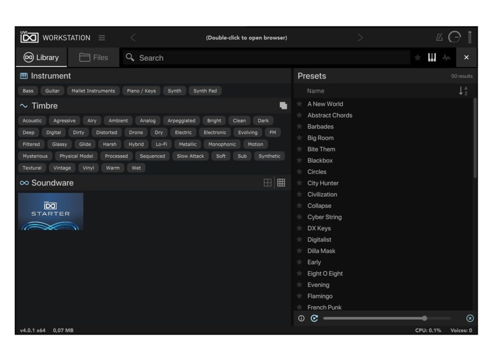Viewport: 502px width, 346px height.
Task: Click the magnifying glass in the Search bar
Action: coord(129,58)
